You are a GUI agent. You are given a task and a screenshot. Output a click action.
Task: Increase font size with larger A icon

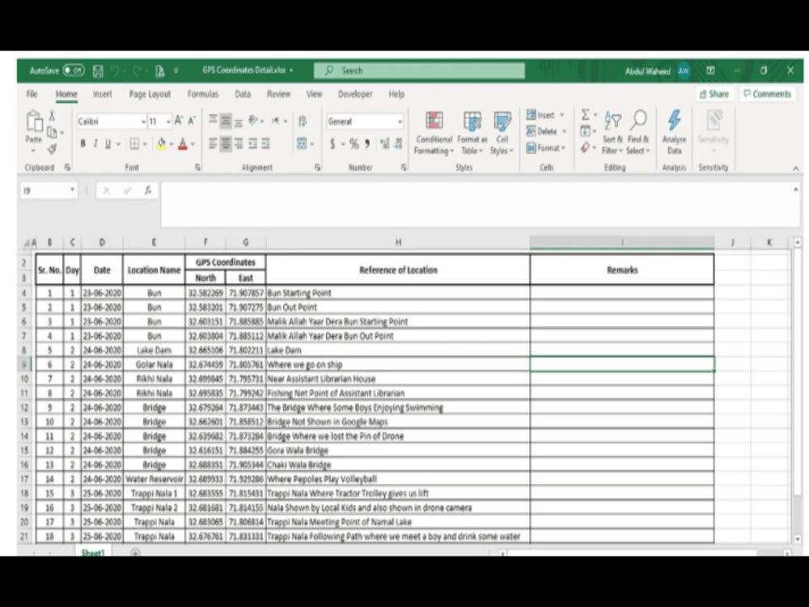pyautogui.click(x=179, y=121)
